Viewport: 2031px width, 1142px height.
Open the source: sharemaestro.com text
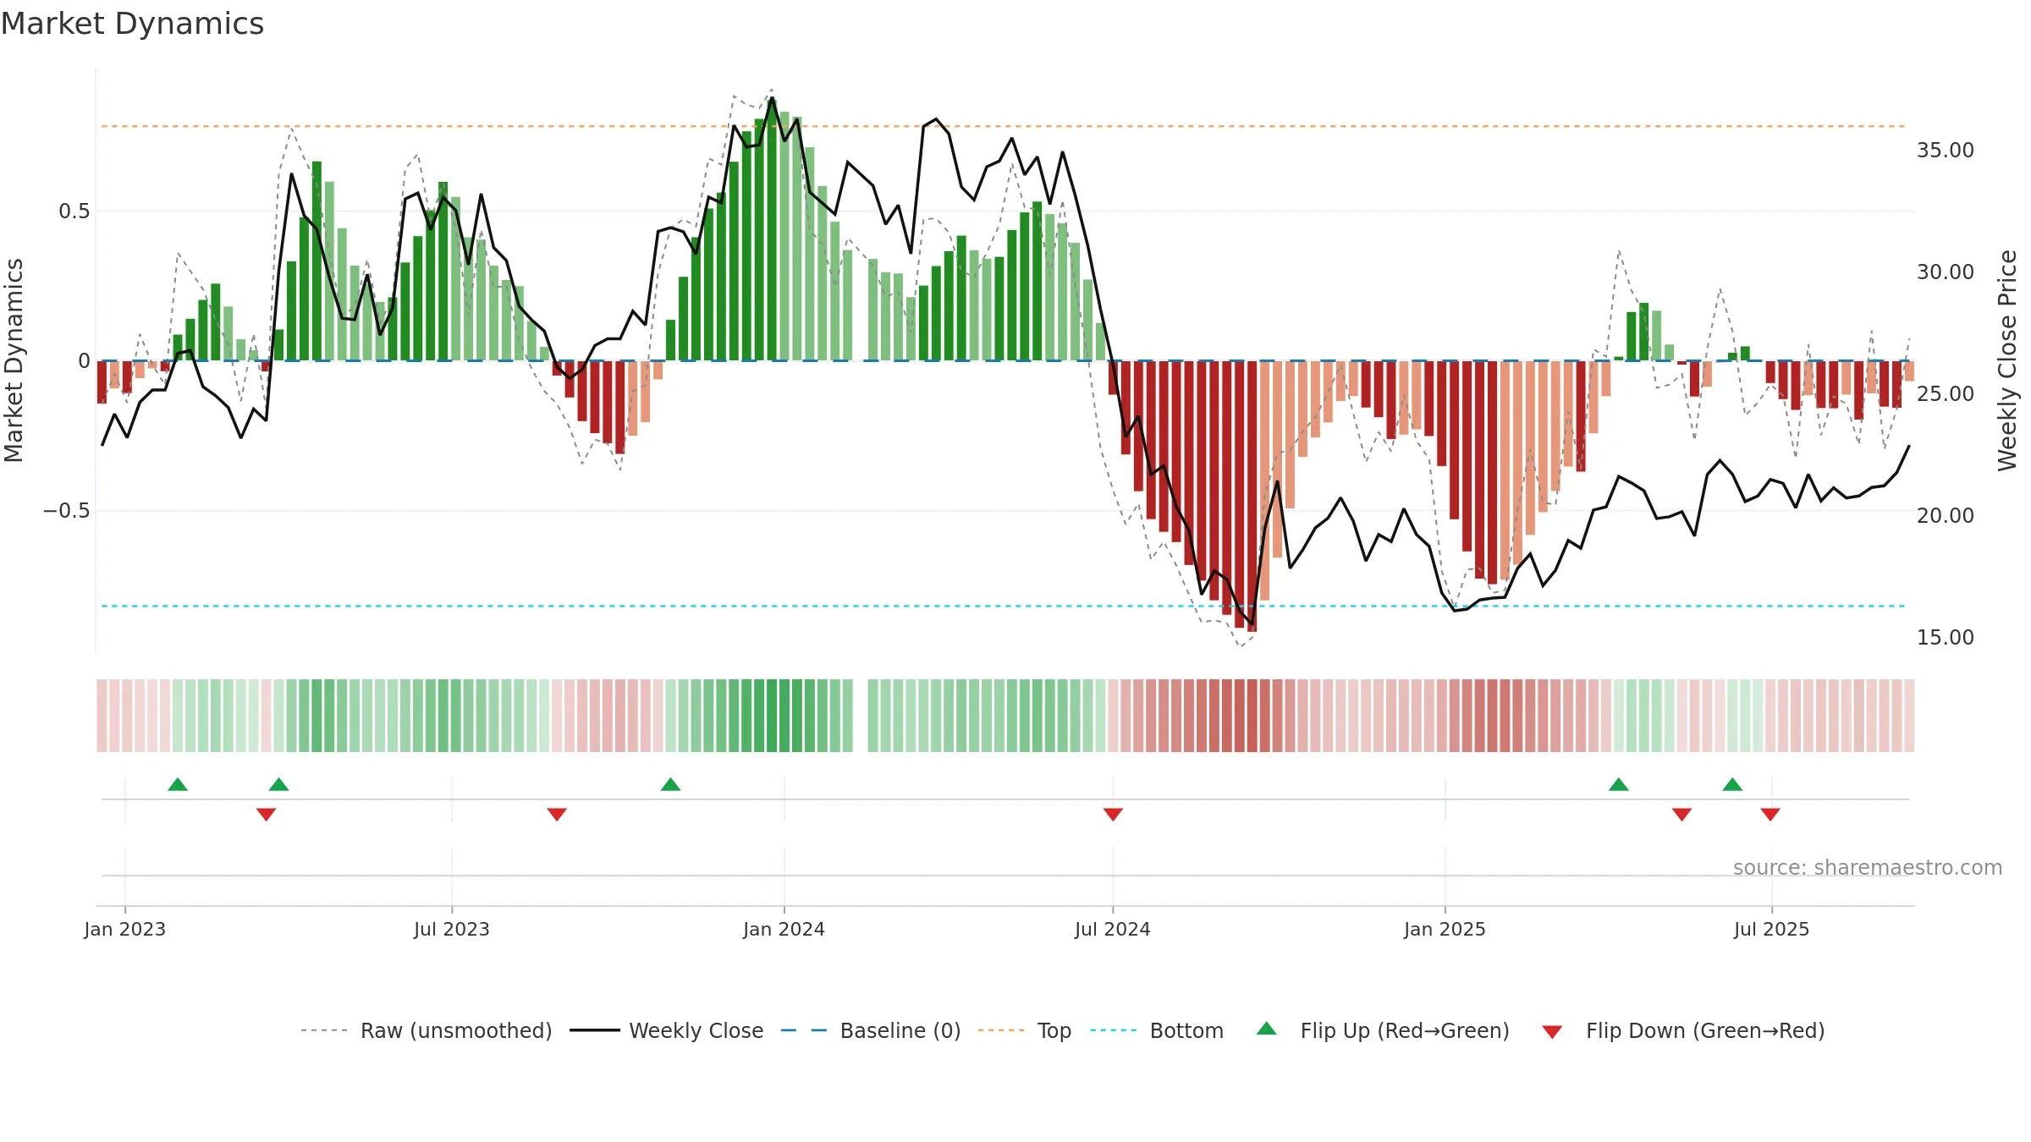pos(1867,867)
